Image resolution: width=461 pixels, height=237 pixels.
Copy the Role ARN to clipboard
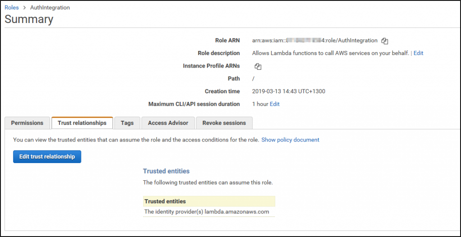[384, 41]
